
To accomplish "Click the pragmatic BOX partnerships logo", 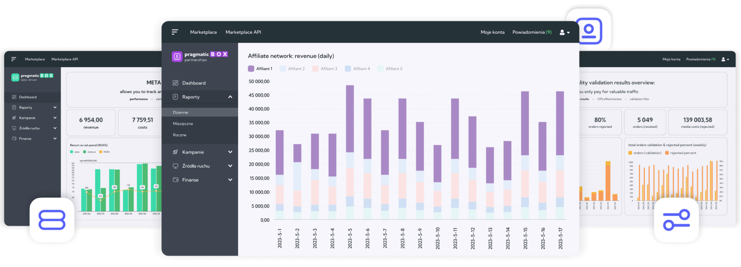I will point(200,56).
